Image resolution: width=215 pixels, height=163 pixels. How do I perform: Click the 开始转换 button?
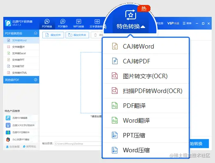[x=199, y=144]
